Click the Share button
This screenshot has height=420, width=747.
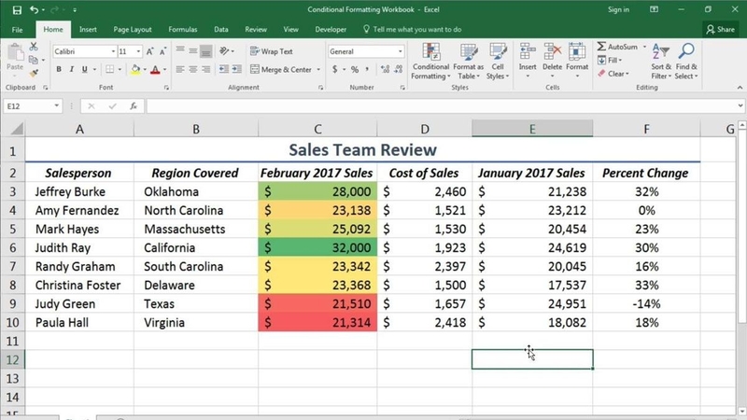pyautogui.click(x=720, y=30)
